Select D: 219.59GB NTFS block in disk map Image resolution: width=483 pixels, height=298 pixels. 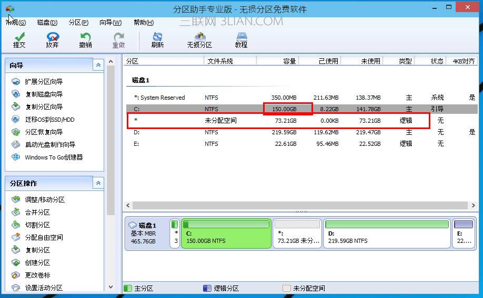click(x=387, y=233)
